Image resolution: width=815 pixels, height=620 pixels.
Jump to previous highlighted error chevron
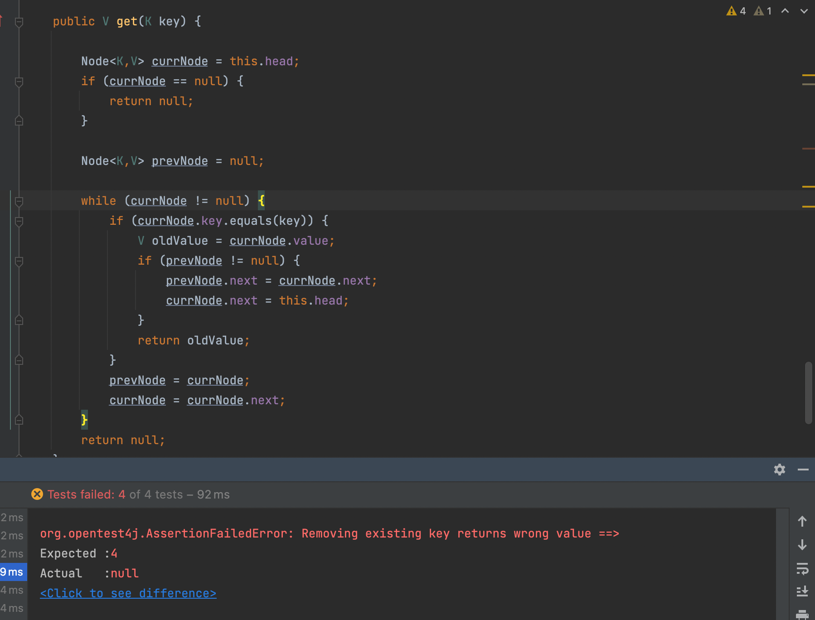(785, 11)
